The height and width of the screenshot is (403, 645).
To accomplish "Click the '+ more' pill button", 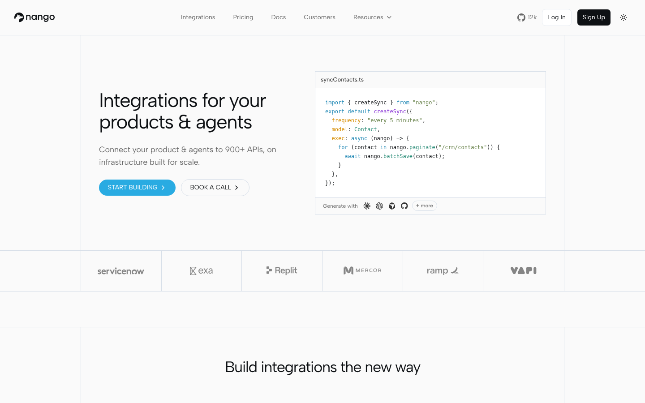I will click(x=425, y=206).
